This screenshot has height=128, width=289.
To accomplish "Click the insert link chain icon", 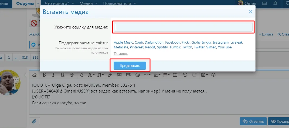I will pos(110,75).
